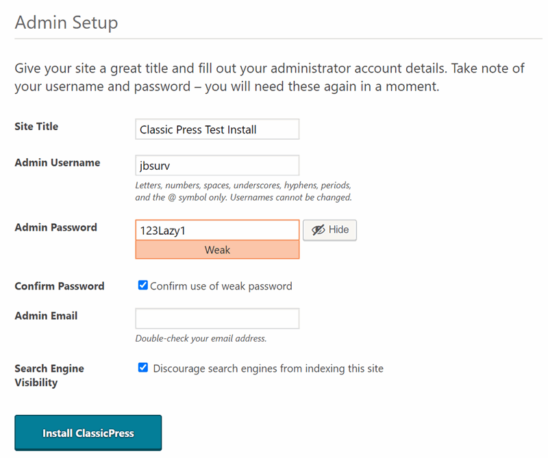Viewport: 548px width, 458px height.
Task: Hide the admin password text
Action: (x=329, y=230)
